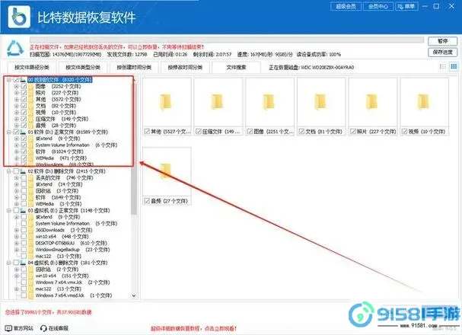Image resolution: width=462 pixels, height=335 pixels.
Task: Expand the 其他 (5572个文件) node
Action: coord(17,99)
